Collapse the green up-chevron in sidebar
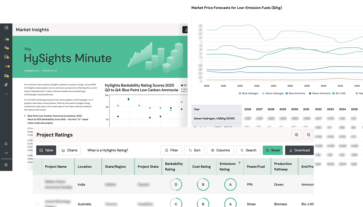Screen dimensions: 363x207 click(6, 94)
